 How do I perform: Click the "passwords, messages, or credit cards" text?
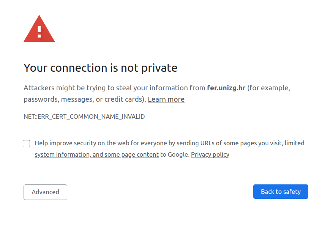(85, 99)
